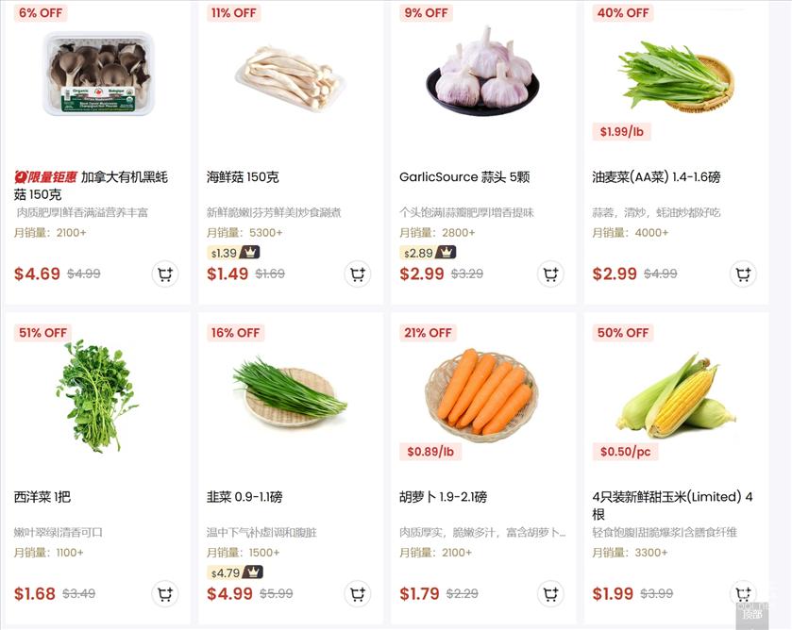Click the 50% OFF tag on corn
Viewport: 792px width, 630px height.
[x=623, y=333]
